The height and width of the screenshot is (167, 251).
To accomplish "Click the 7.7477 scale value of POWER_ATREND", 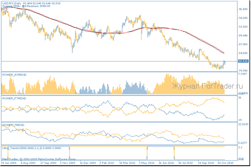I will tap(243, 74).
